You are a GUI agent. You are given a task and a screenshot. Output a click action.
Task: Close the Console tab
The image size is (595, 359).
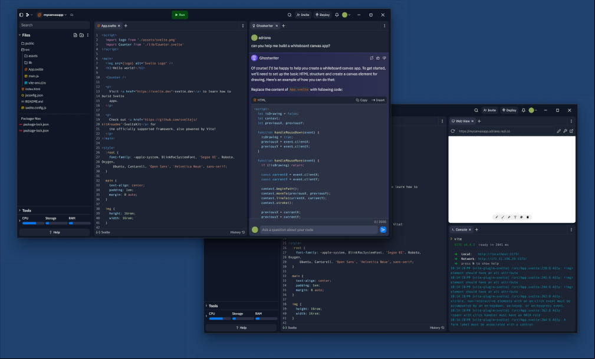pos(470,229)
